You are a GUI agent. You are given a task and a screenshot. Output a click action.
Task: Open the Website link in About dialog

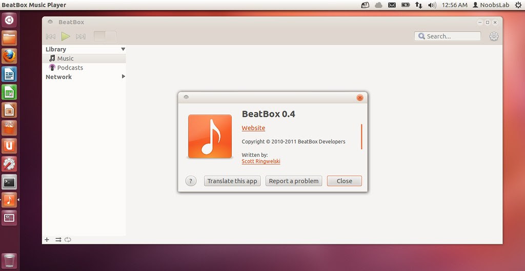[253, 128]
